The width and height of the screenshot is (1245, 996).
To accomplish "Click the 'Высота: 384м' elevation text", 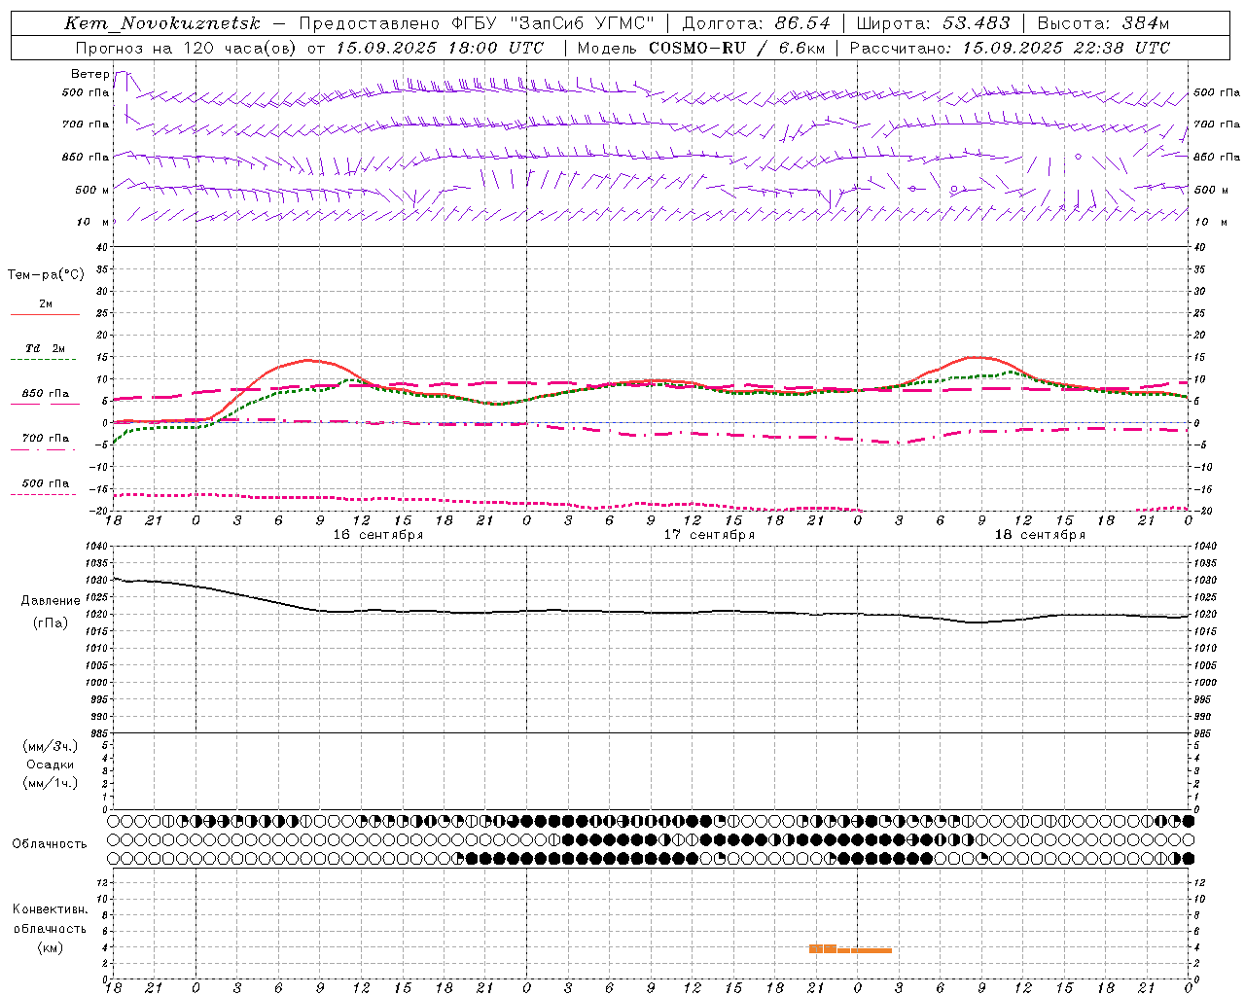I will coord(1103,23).
